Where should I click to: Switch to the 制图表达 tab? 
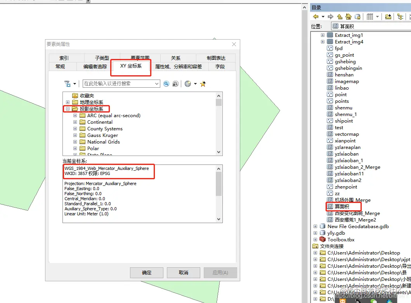click(216, 58)
